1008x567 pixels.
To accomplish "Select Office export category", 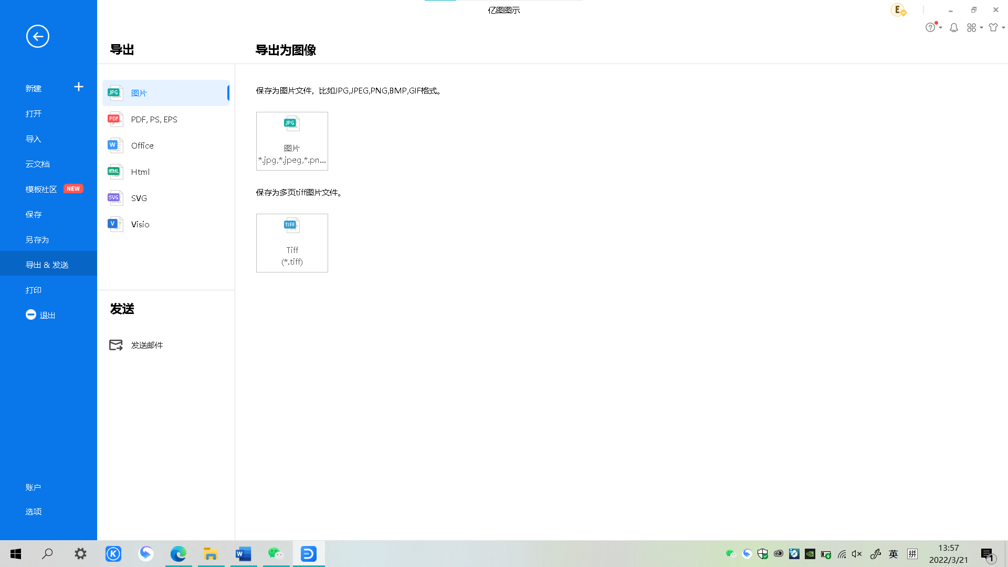I will [166, 145].
